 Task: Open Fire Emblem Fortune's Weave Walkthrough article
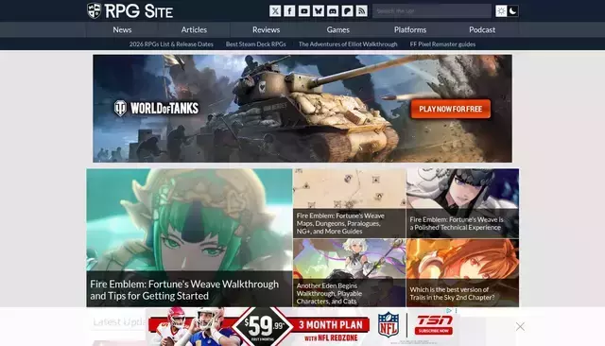[x=184, y=289]
